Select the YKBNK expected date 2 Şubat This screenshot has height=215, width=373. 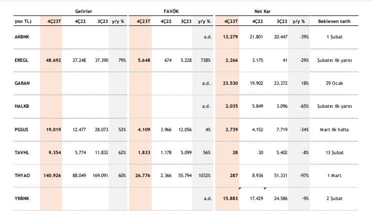coord(334,199)
